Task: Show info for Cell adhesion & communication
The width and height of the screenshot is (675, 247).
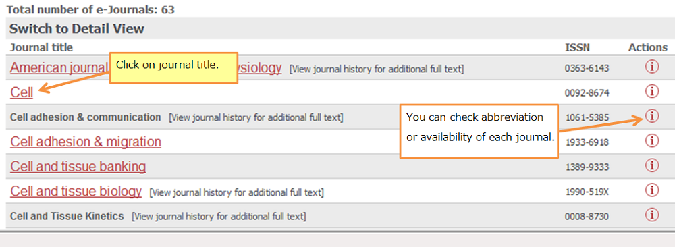Action: point(652,116)
